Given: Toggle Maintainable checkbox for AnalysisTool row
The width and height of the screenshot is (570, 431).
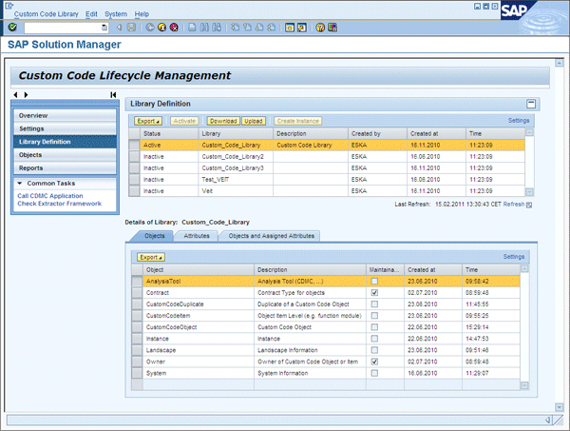Looking at the screenshot, I should (x=374, y=281).
